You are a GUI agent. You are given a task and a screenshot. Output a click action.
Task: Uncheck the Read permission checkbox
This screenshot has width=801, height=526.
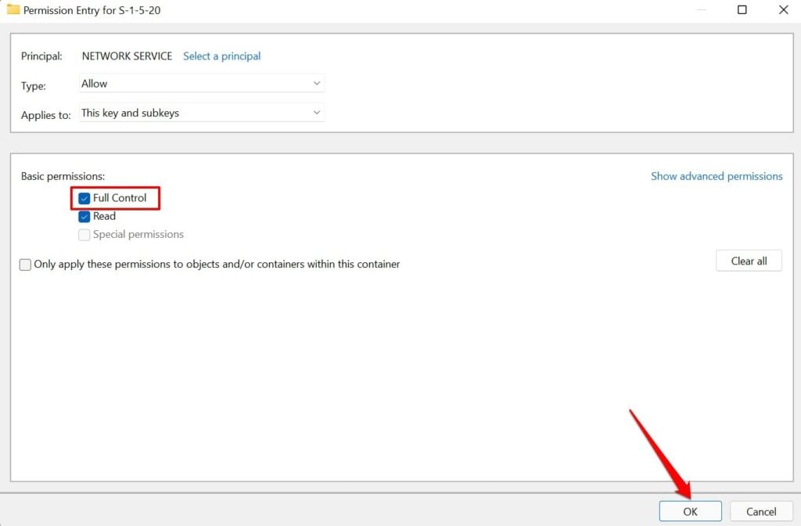[84, 217]
